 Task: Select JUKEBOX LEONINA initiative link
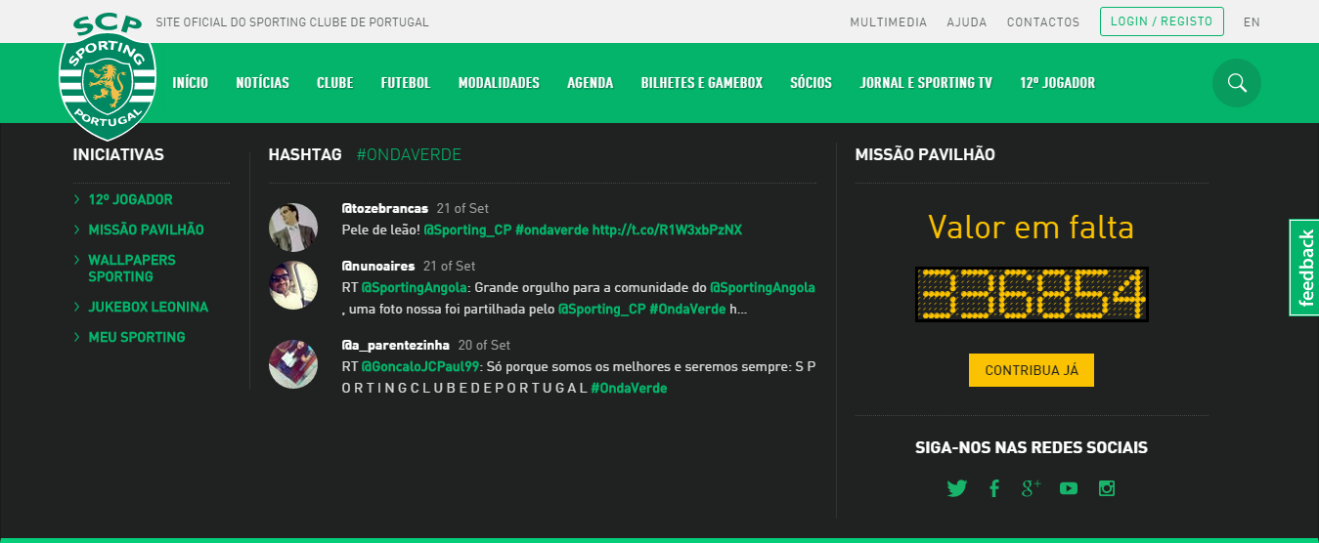click(148, 307)
